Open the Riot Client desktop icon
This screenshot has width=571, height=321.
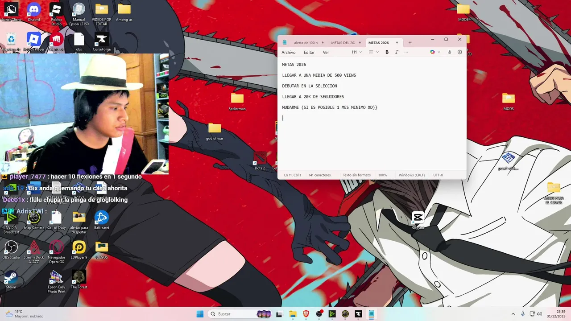click(x=56, y=42)
